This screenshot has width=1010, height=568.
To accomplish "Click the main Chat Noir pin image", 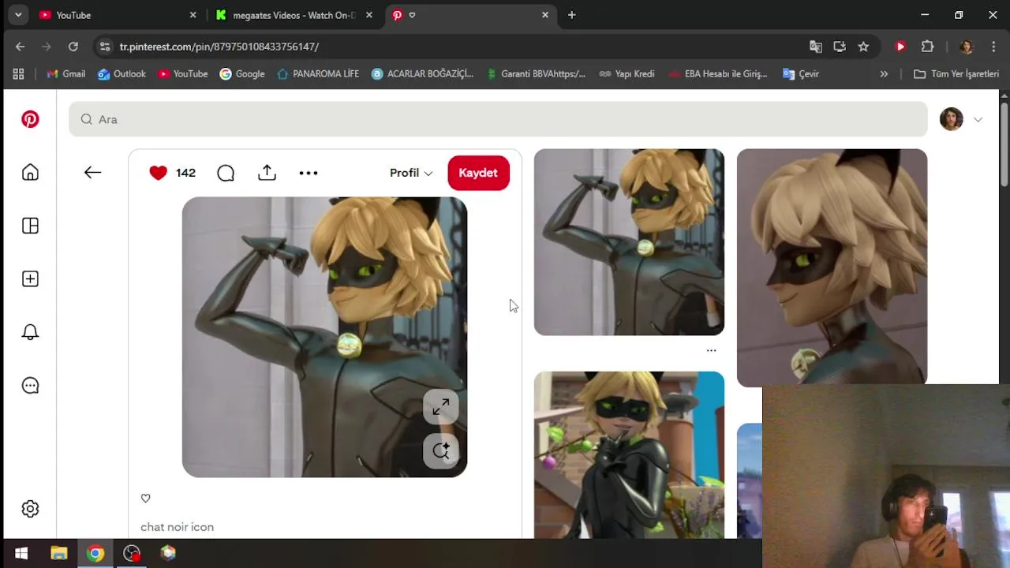I will coord(324,337).
